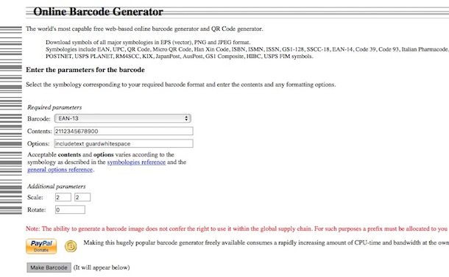Click the Contents input field
Viewport: 449px width, 277px height.
coord(124,132)
